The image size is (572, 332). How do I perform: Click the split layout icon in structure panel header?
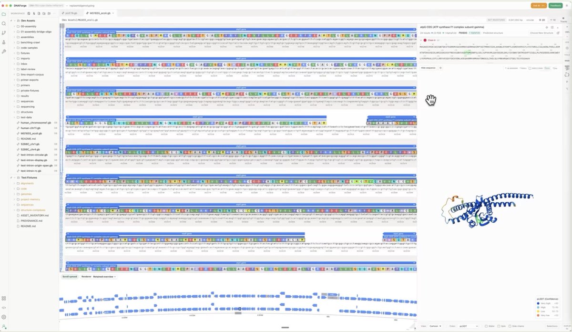(x=552, y=27)
